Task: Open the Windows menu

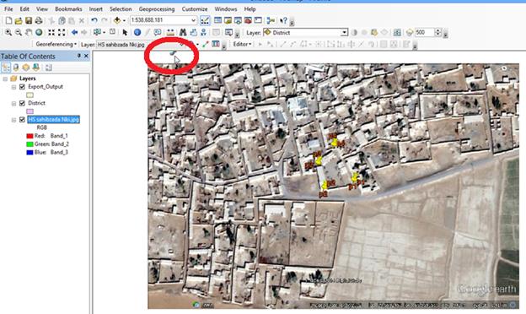Action: (x=226, y=9)
